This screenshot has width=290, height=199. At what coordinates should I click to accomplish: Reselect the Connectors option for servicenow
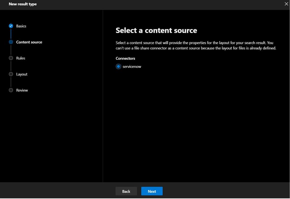pyautogui.click(x=118, y=66)
